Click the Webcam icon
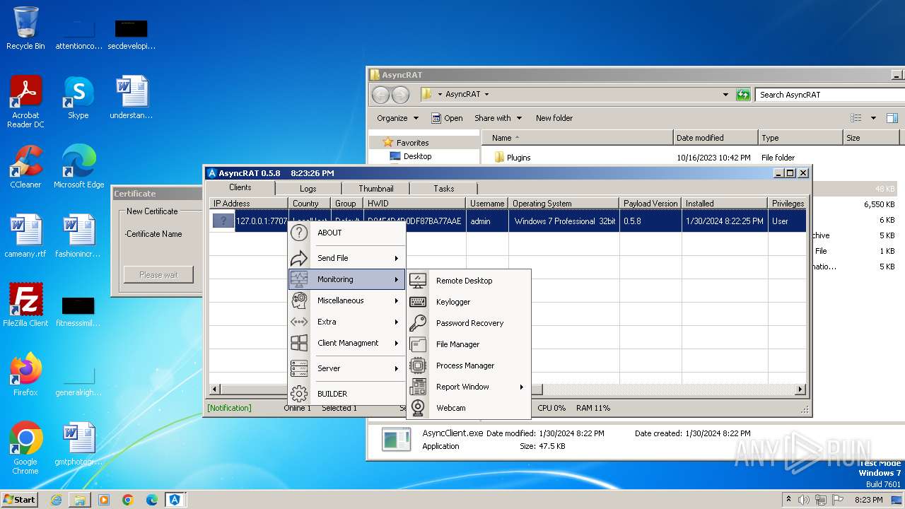The height and width of the screenshot is (509, 905). [418, 408]
